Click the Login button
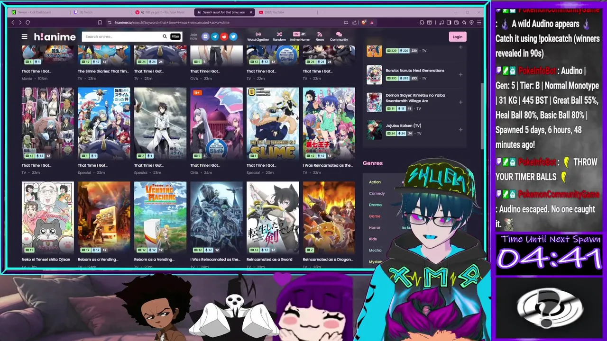 (457, 36)
